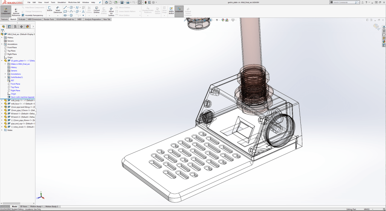Activate the Rapid Sketch tool

pos(171,10)
